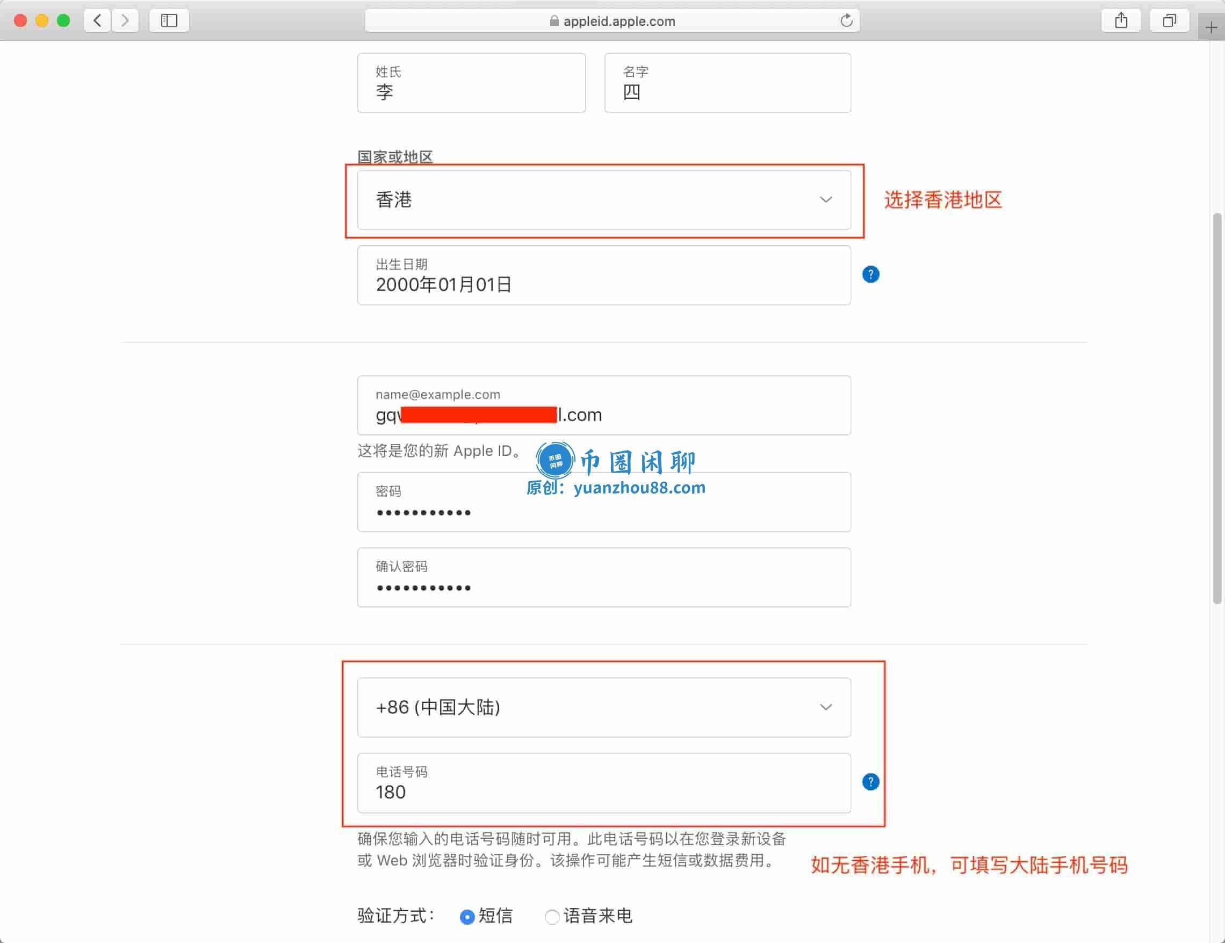Screen dimensions: 1225x943
Task: Click the 验证方式 label
Action: click(397, 916)
